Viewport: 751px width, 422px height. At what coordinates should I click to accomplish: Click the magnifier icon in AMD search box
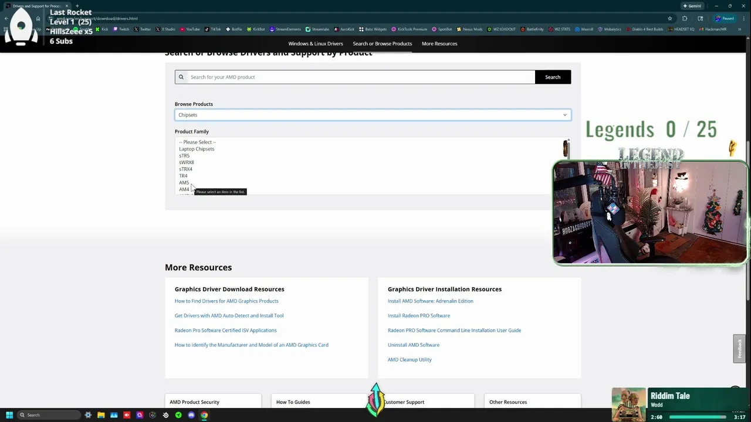[x=181, y=77]
